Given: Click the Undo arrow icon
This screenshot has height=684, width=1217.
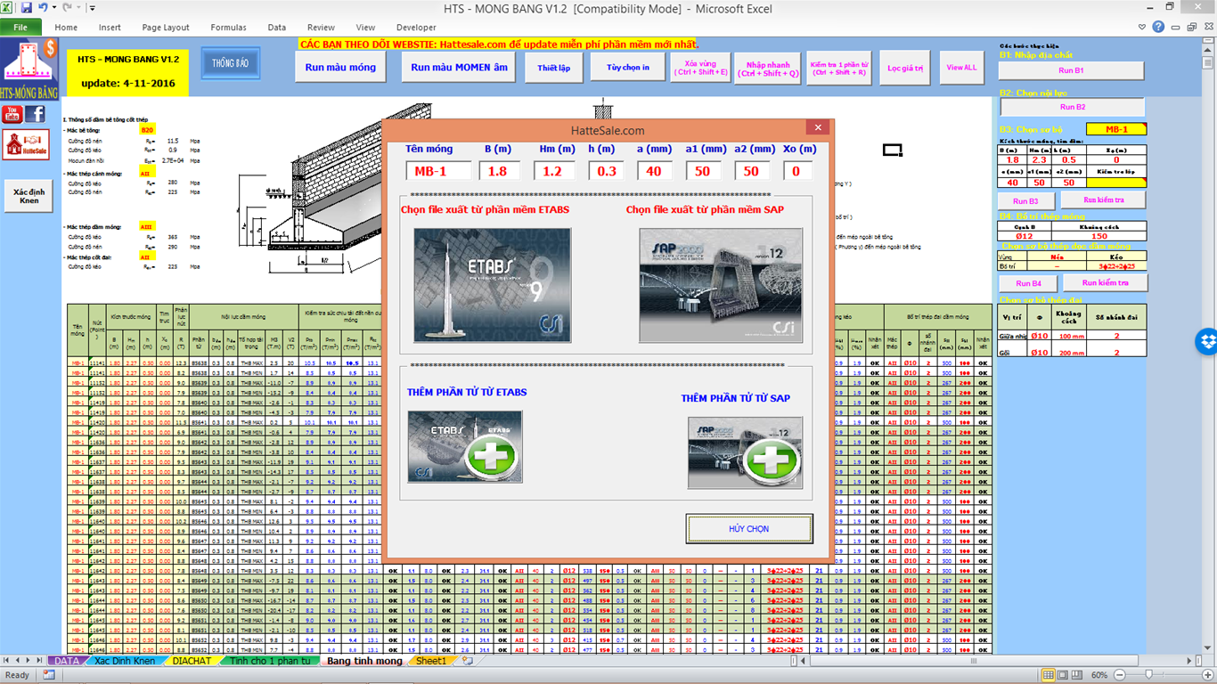Looking at the screenshot, I should click(43, 7).
